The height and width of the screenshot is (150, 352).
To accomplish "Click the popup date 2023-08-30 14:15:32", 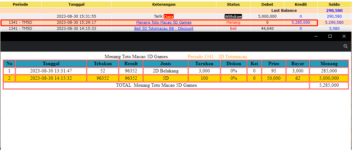I will (x=51, y=78).
